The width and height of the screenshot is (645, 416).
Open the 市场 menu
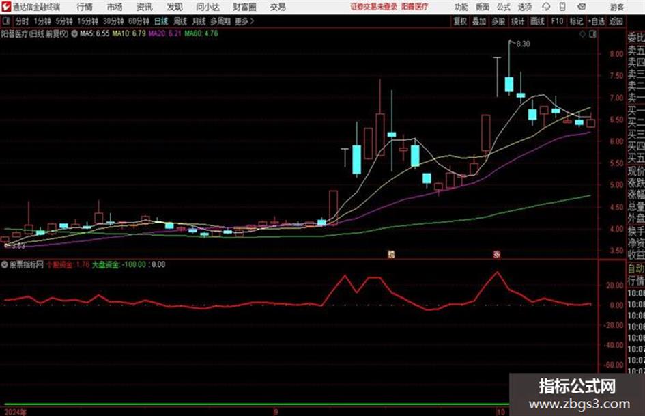point(115,7)
